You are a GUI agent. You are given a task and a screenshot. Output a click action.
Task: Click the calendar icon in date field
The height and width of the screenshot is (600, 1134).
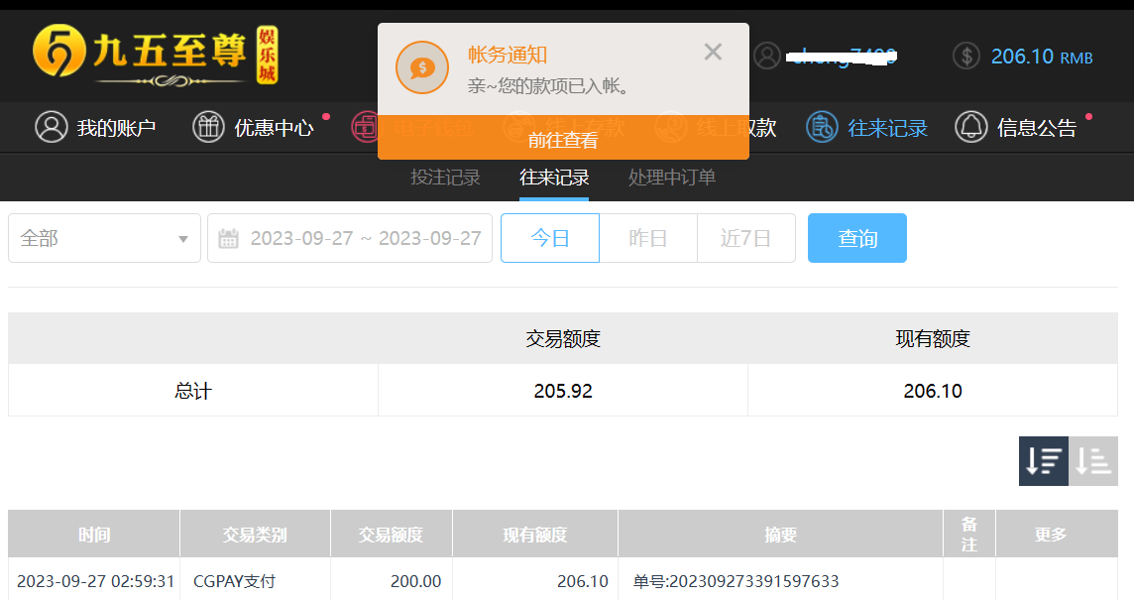tap(229, 238)
